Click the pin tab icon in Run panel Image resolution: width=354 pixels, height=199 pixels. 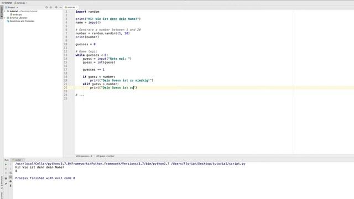click(6, 184)
